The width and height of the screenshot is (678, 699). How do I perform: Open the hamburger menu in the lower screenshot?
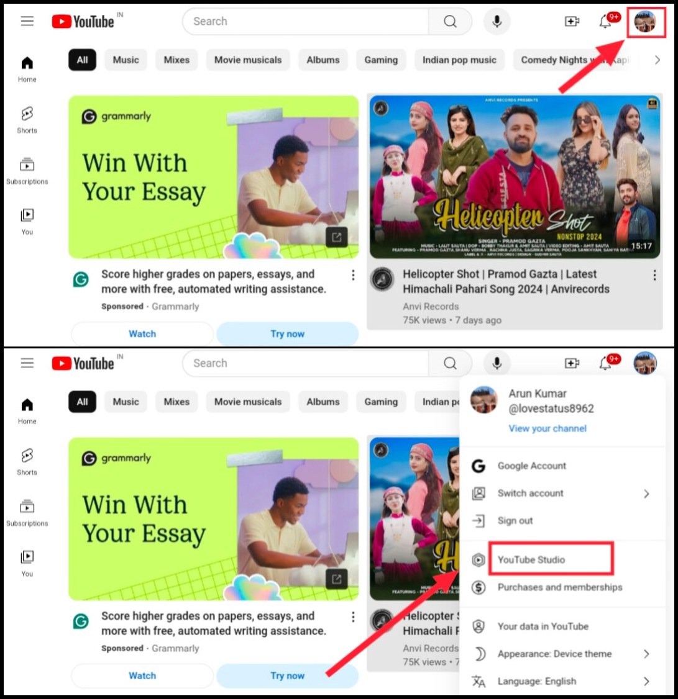pos(27,363)
